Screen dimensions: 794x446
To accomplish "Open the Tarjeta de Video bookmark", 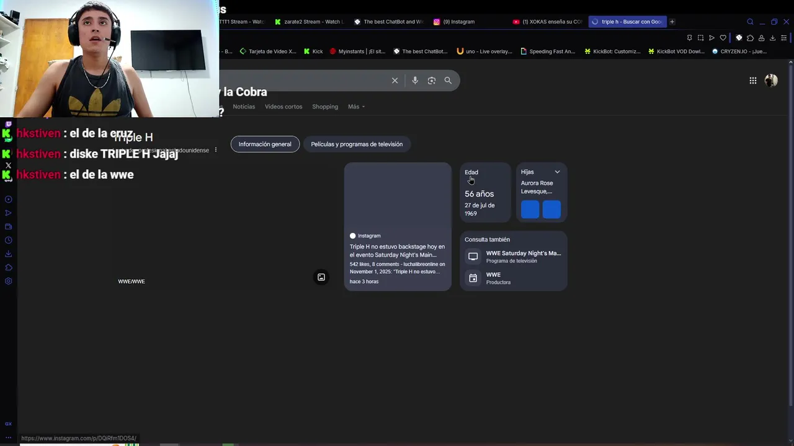I will pos(268,51).
